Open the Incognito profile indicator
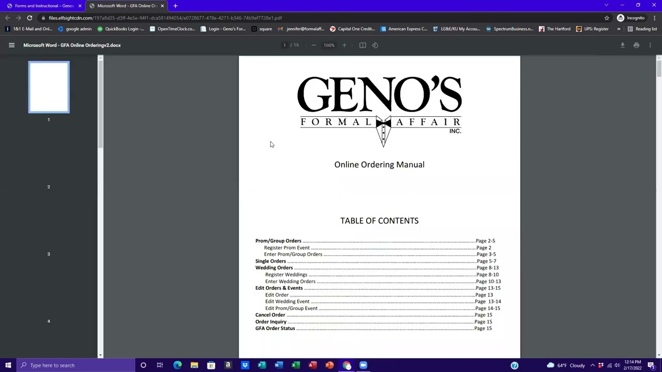Viewport: 662px width, 372px height. click(x=630, y=18)
